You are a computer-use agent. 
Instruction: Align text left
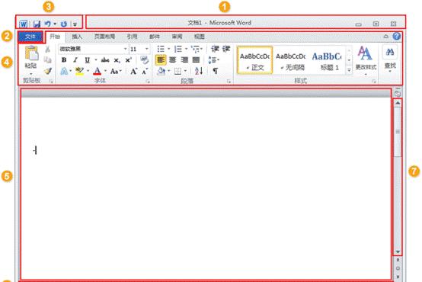[x=161, y=59]
